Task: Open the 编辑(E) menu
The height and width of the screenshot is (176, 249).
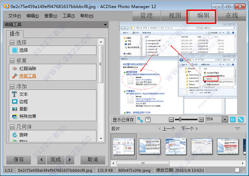Action: pos(32,16)
